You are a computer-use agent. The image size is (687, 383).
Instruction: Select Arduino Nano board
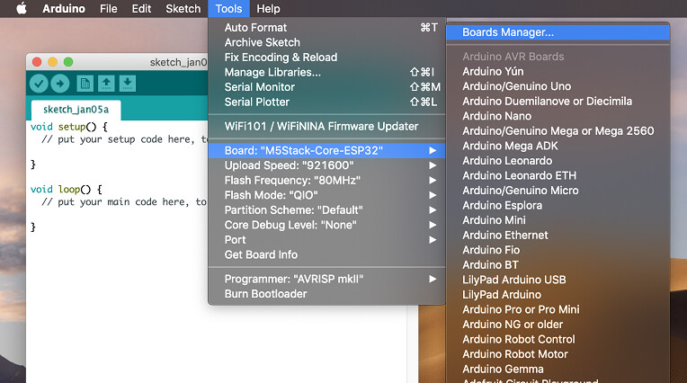(x=558, y=116)
